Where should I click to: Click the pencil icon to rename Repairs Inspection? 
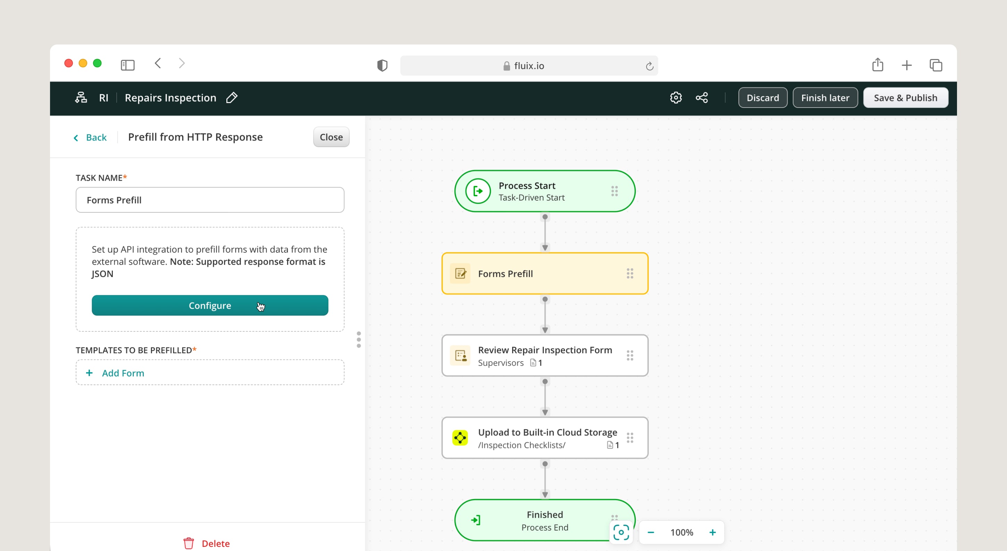click(232, 98)
